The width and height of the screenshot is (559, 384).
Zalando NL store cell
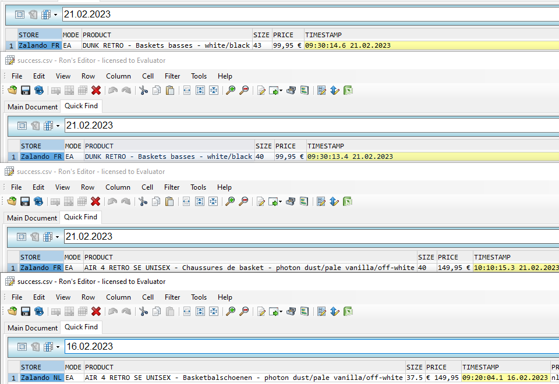tap(42, 378)
